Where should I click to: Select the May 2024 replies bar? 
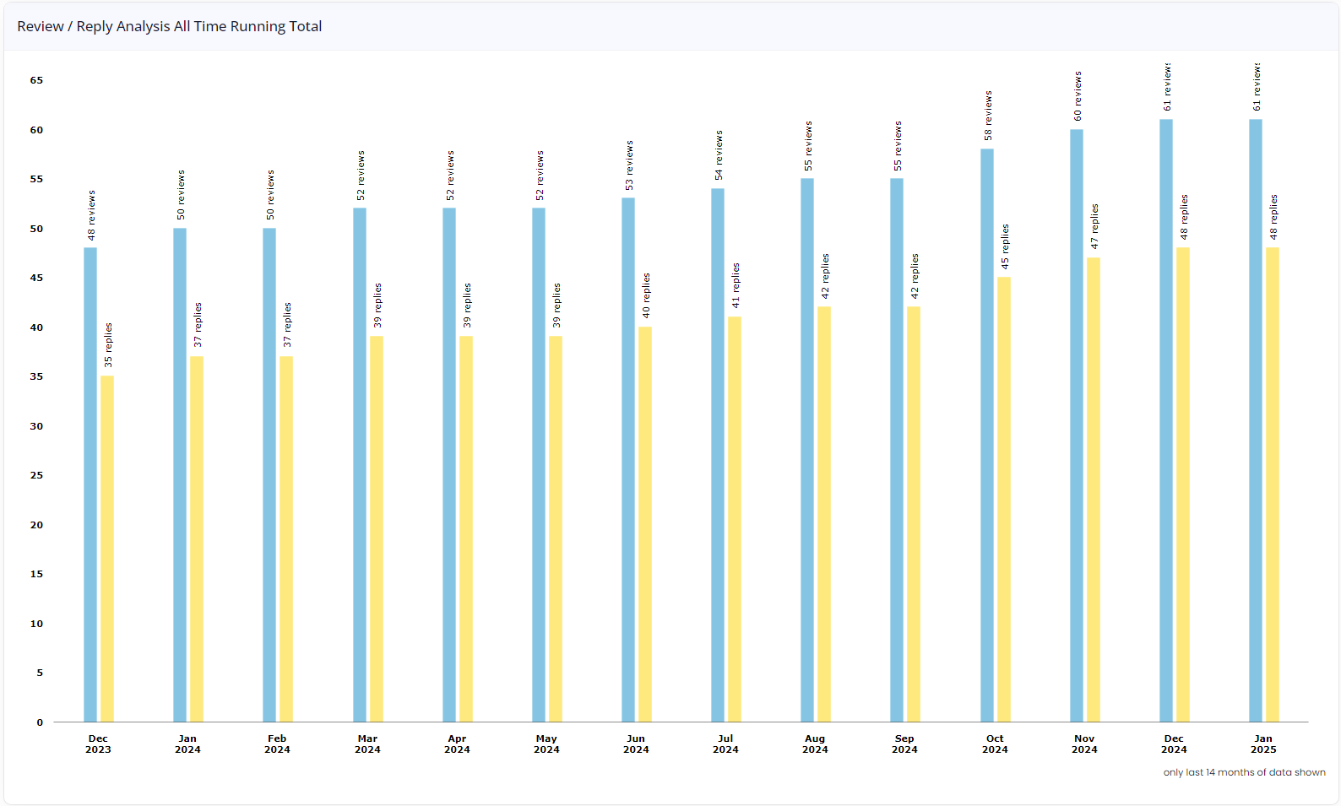(x=556, y=529)
